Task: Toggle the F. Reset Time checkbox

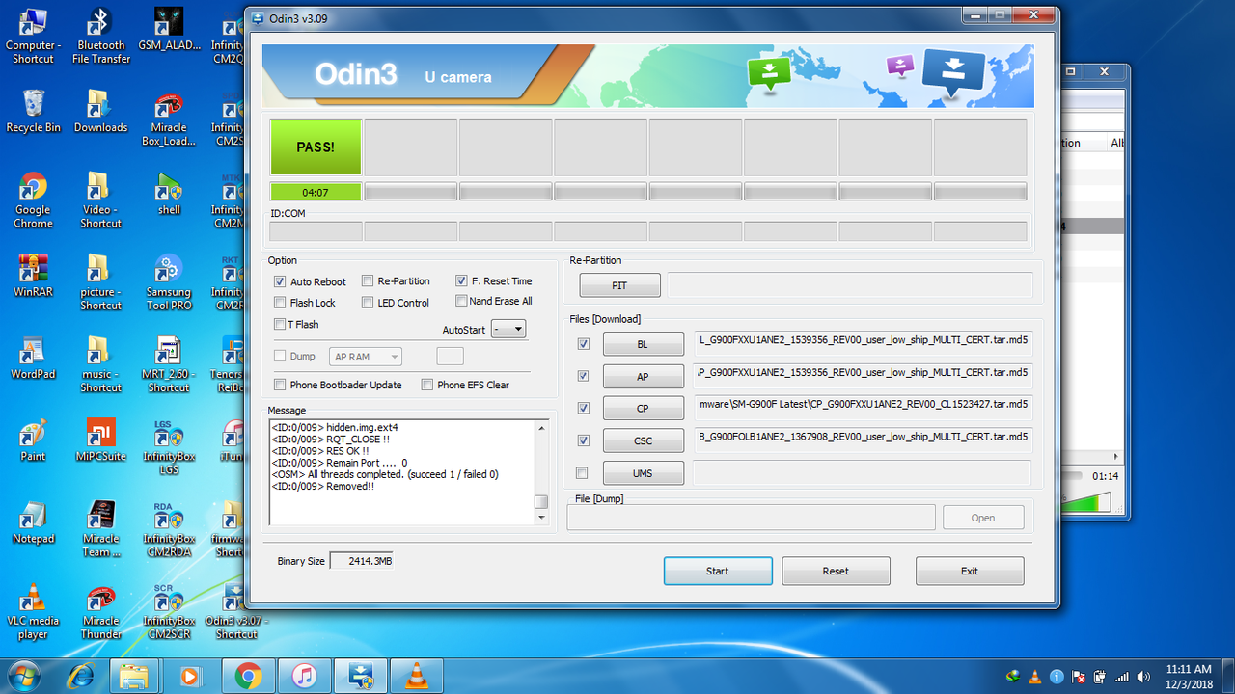Action: (x=461, y=280)
